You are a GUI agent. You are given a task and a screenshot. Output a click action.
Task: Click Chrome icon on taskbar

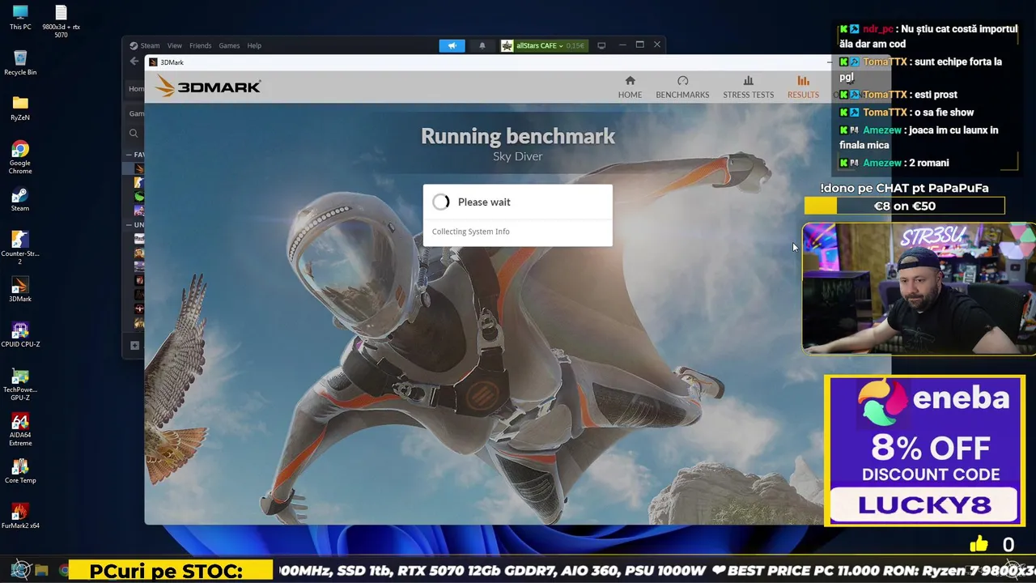point(63,571)
